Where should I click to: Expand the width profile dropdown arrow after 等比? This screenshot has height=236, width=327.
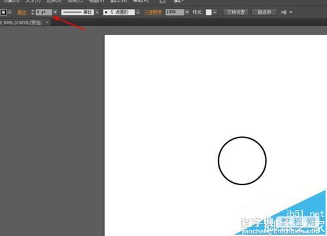tap(97, 12)
